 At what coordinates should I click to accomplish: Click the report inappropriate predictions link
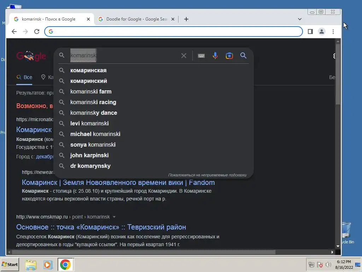coord(207,175)
